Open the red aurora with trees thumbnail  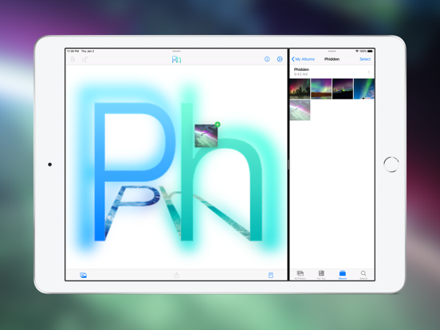click(300, 88)
